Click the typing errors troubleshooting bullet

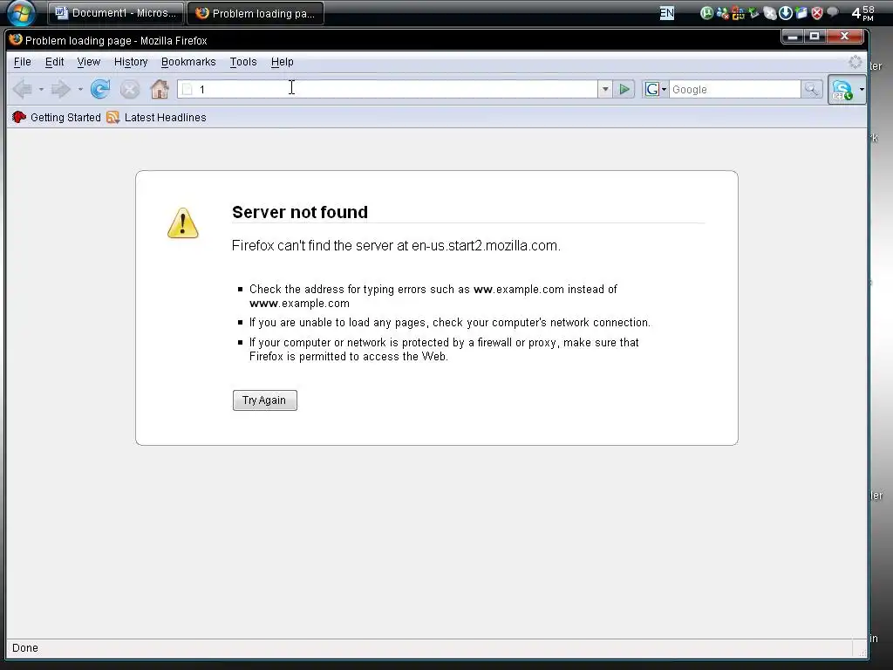[433, 297]
